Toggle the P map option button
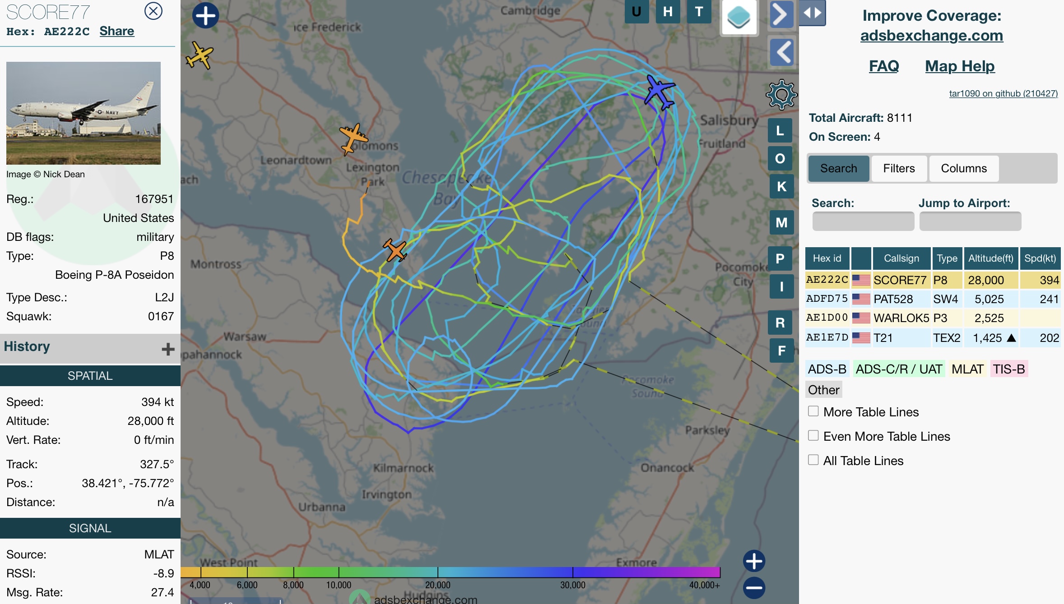This screenshot has width=1064, height=604. tap(780, 258)
